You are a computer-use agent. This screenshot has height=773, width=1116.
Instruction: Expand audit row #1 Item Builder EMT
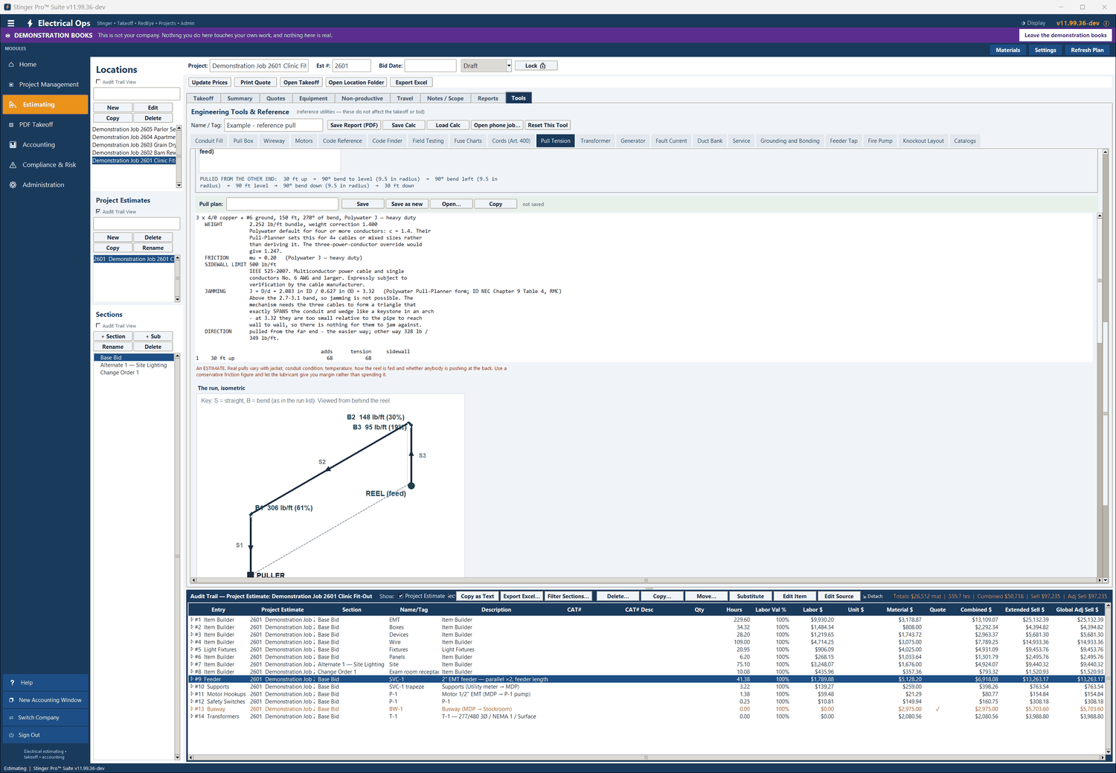pyautogui.click(x=192, y=620)
